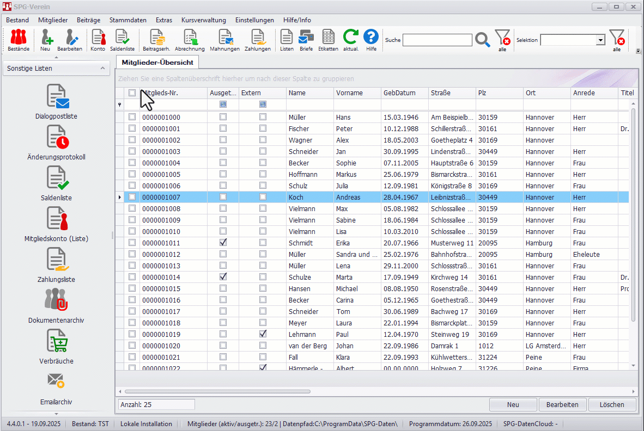Open the Selektion dropdown list

tap(600, 40)
